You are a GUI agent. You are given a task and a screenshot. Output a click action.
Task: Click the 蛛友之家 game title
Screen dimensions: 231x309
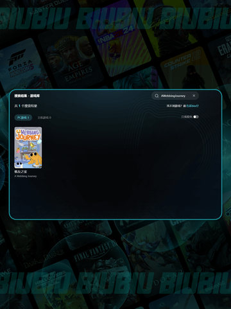point(21,172)
